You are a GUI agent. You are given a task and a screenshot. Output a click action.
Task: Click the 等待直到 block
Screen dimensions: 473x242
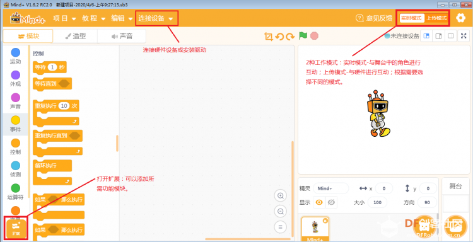point(52,83)
